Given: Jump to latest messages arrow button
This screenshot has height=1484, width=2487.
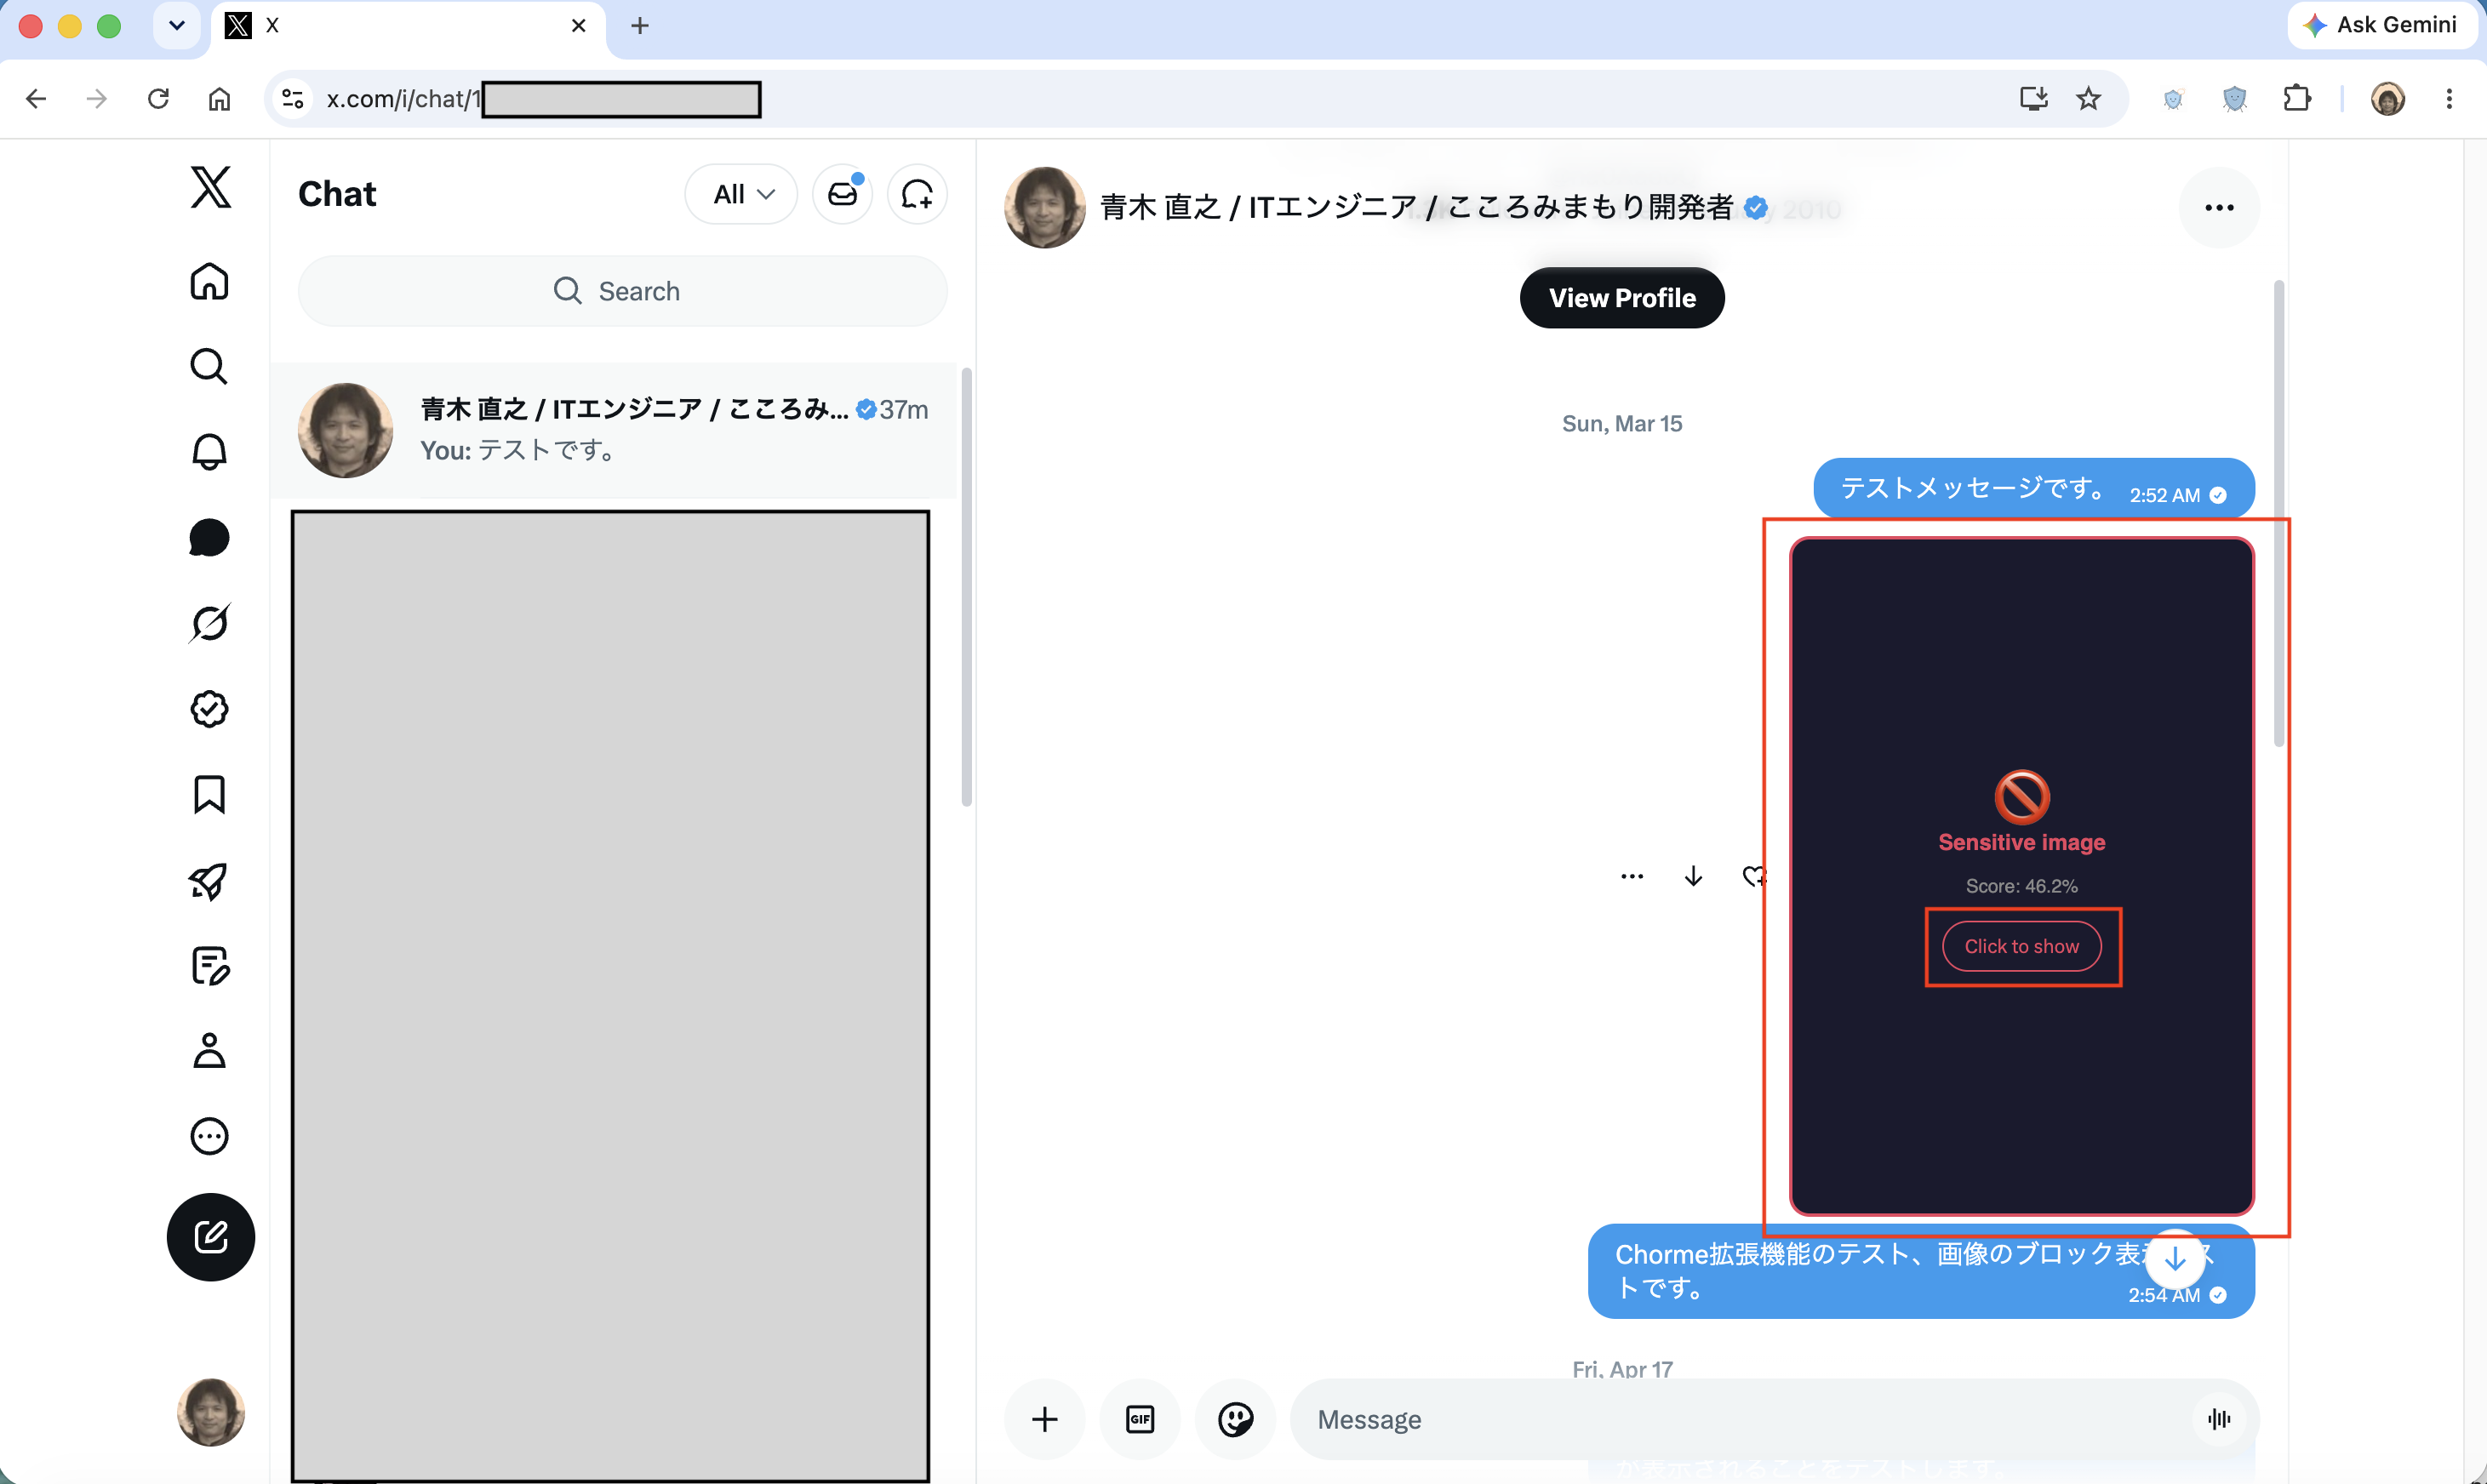Looking at the screenshot, I should [x=2175, y=1259].
